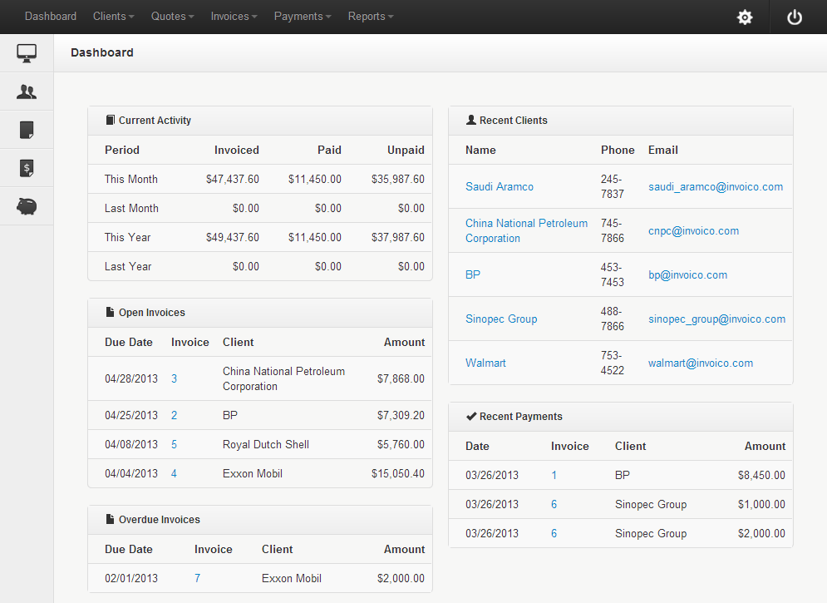
Task: Click the Recent Payments checkmark icon
Action: (471, 416)
